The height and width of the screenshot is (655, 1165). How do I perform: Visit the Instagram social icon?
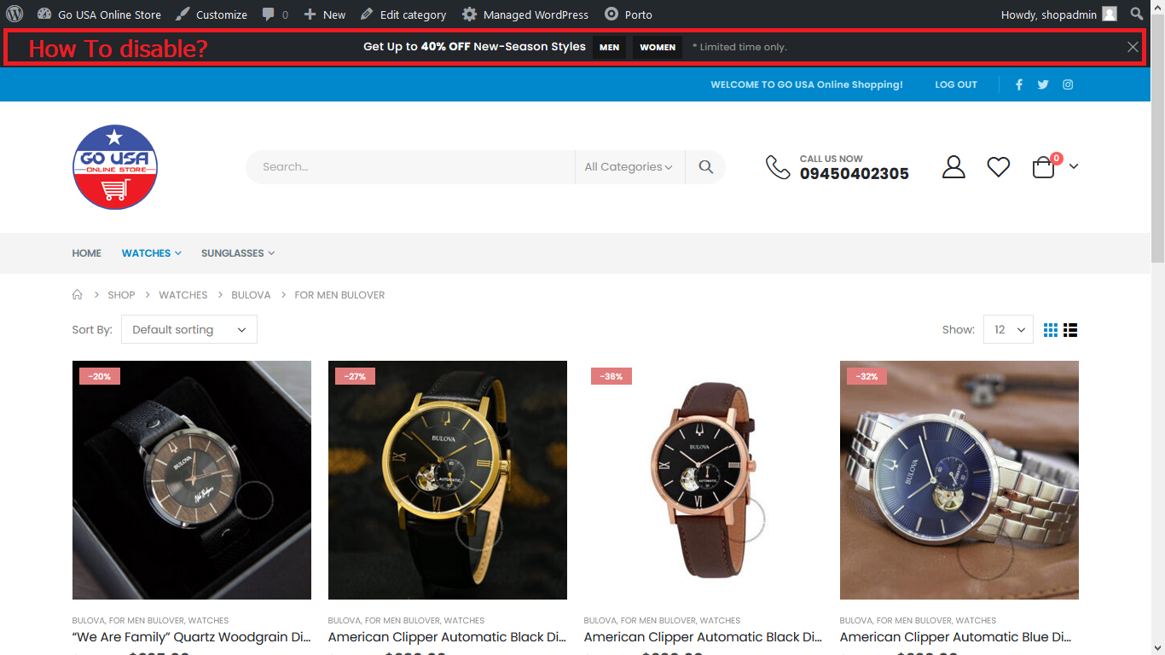point(1068,84)
